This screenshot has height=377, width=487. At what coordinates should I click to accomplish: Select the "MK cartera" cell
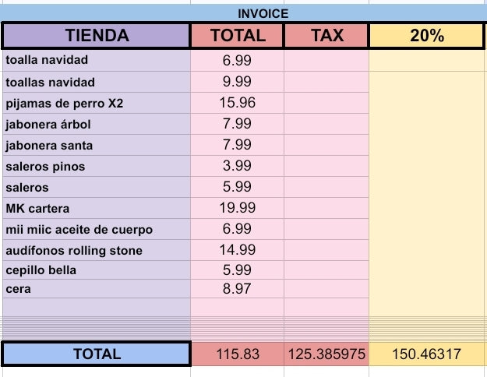(x=97, y=208)
